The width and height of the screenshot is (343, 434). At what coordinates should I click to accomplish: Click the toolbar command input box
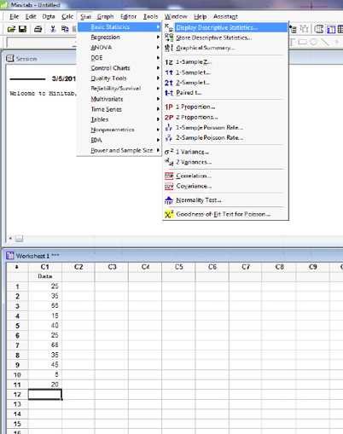pyautogui.click(x=42, y=43)
